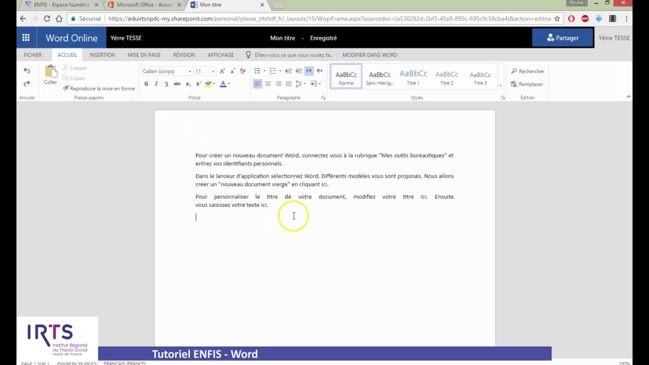Apply the Titre 1 style
649x365 pixels.
(x=413, y=77)
